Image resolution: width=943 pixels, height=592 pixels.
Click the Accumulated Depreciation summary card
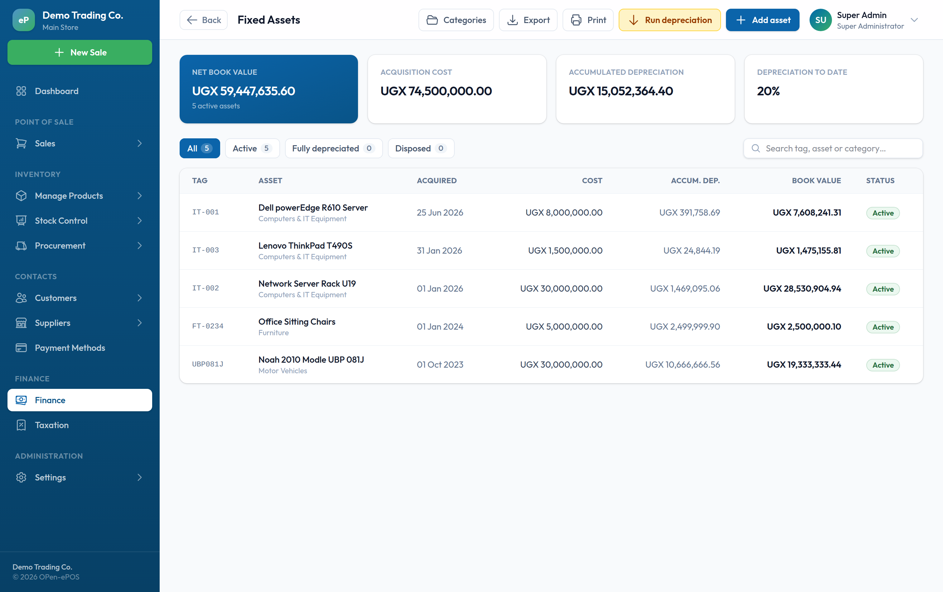(645, 89)
